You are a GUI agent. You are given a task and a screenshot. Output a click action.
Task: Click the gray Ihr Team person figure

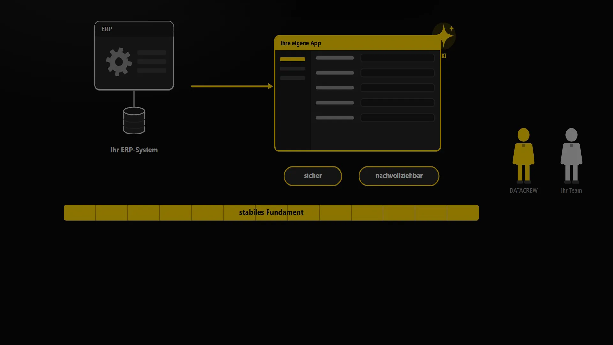point(571,156)
